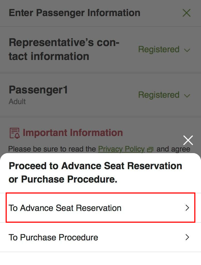Select To Advance Seat Reservation option
201x265 pixels.
tap(65, 208)
